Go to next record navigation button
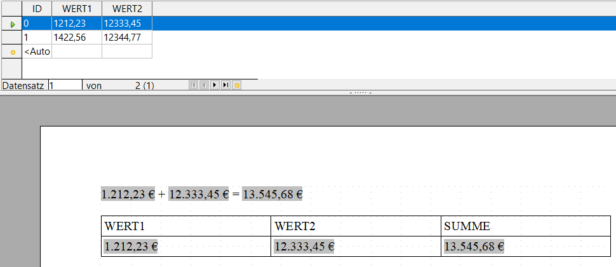The width and height of the screenshot is (616, 267). [215, 85]
